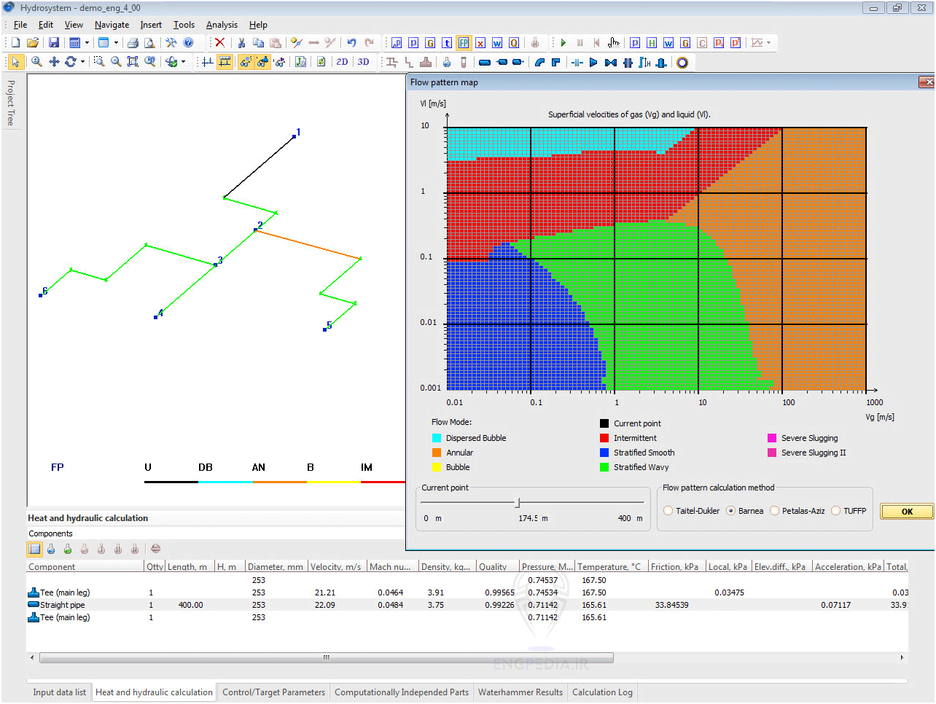Click the 2D view icon
The image size is (936, 704).
coord(342,62)
